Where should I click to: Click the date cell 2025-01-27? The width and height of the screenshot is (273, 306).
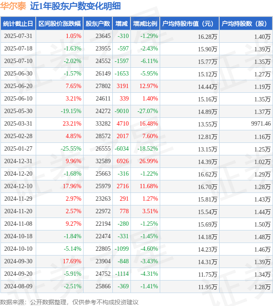tap(18, 148)
